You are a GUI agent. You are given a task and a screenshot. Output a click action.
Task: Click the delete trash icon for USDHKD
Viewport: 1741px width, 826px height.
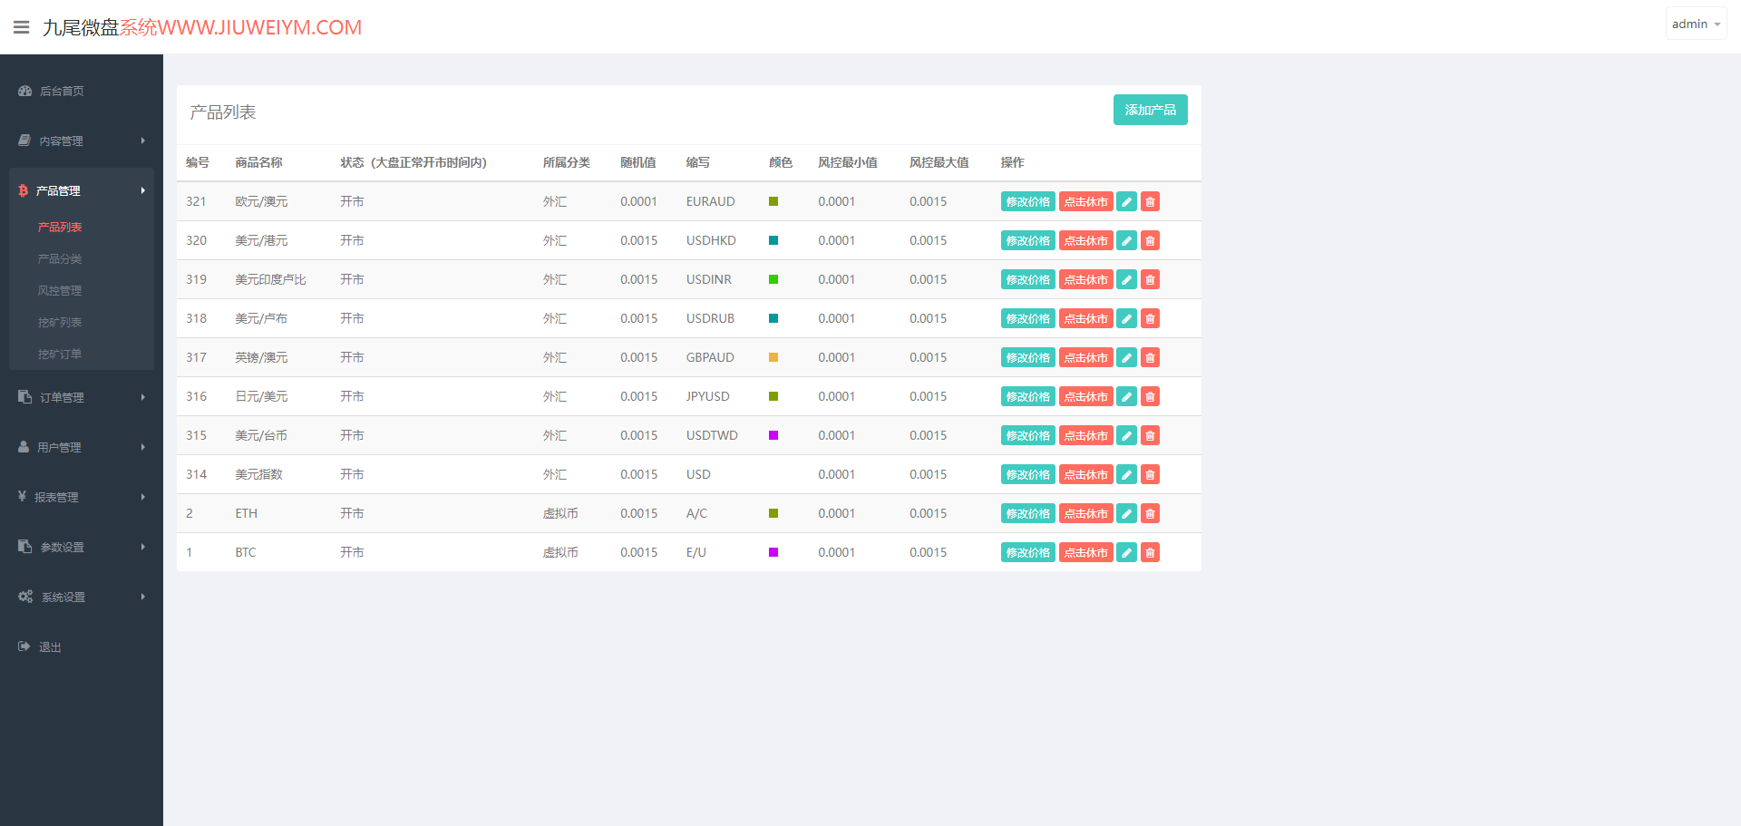[x=1150, y=240]
